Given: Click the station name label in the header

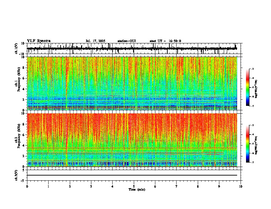Looking at the screenshot, I should [x=127, y=41].
